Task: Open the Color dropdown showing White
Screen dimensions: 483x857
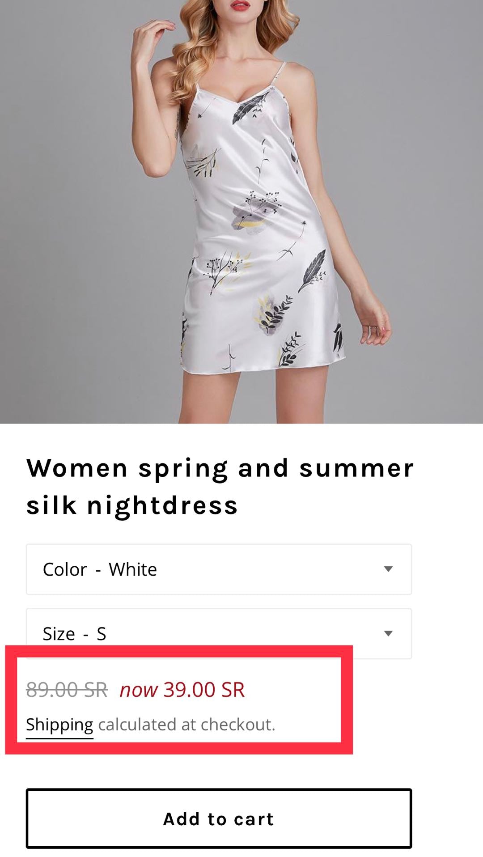Action: 219,569
